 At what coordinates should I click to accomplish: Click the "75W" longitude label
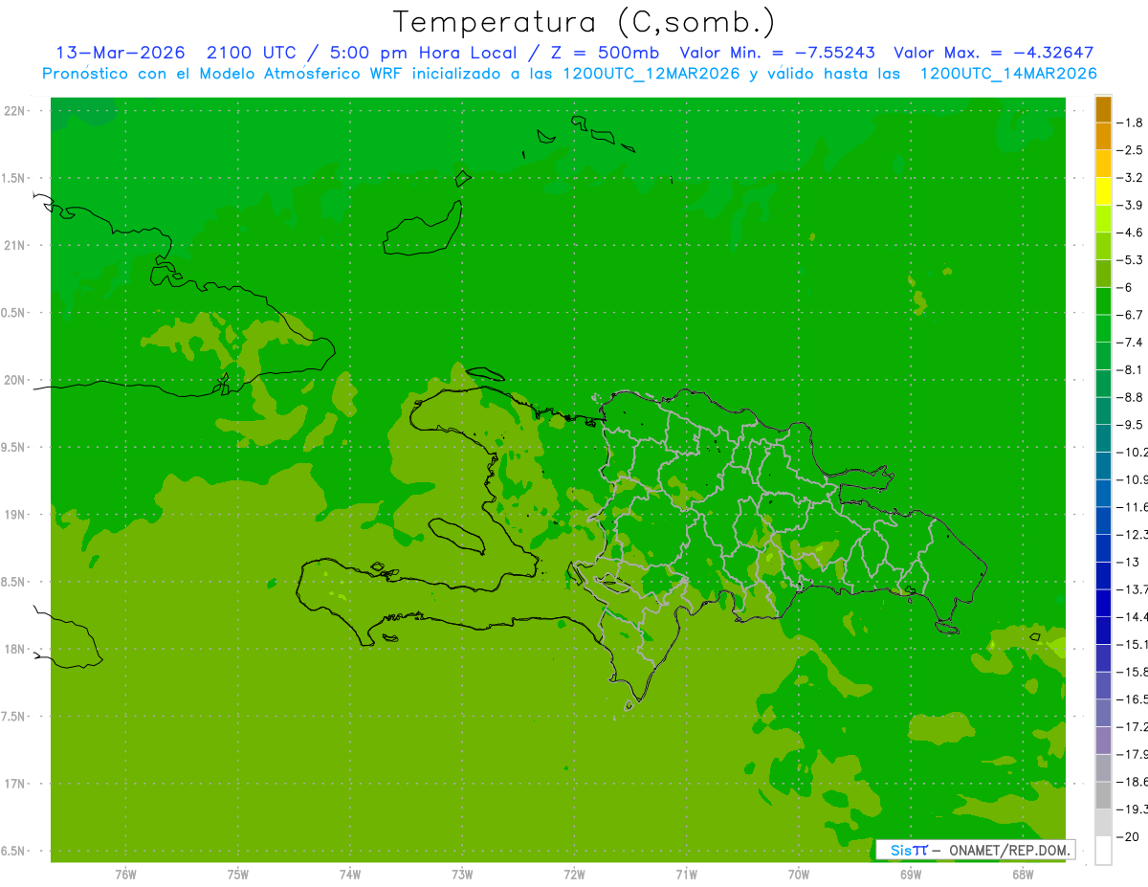click(x=238, y=875)
